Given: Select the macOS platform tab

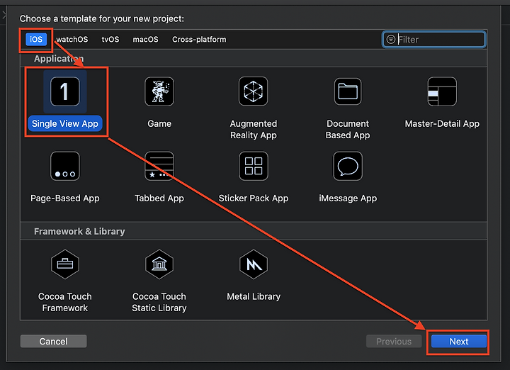Looking at the screenshot, I should [x=145, y=40].
